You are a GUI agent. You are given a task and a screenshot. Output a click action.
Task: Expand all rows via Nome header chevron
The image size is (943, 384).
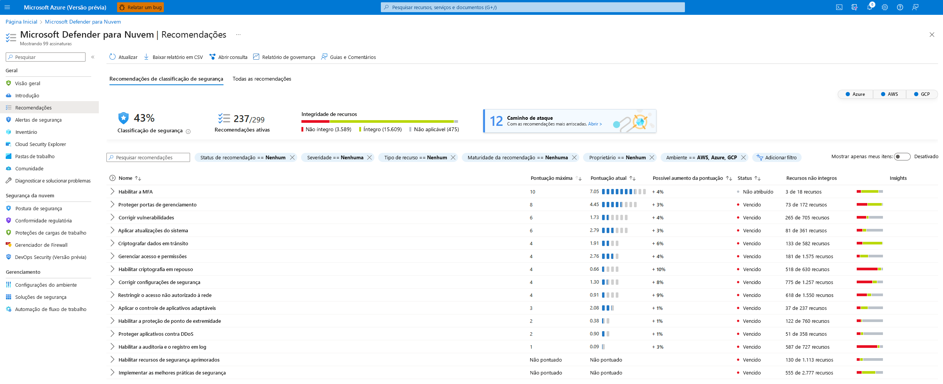click(113, 178)
